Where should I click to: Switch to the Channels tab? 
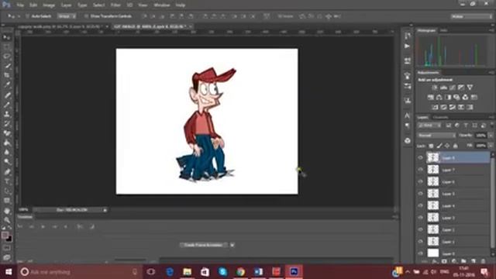coord(441,117)
